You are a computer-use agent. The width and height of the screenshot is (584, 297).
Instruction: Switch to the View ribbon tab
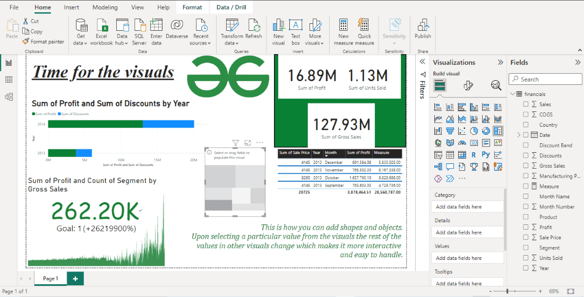138,7
